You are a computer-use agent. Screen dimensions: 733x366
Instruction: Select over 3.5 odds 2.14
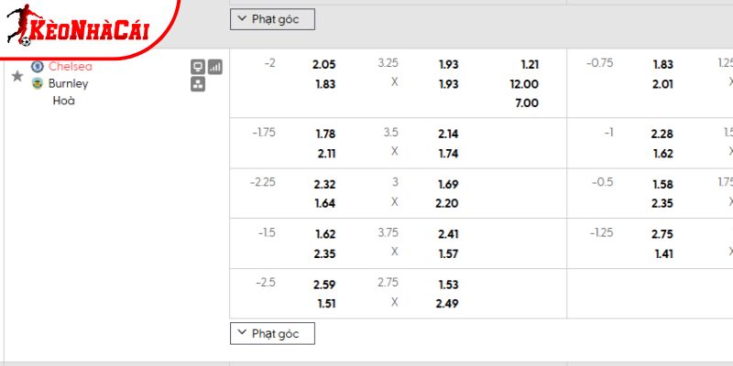pyautogui.click(x=448, y=134)
